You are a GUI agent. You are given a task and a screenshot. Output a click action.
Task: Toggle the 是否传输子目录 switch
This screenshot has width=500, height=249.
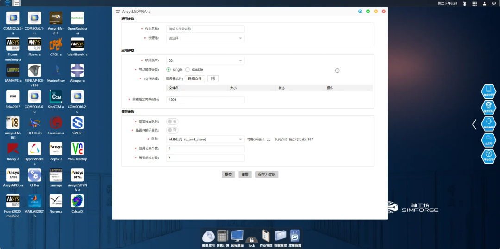pos(172,130)
